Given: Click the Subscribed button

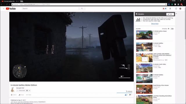Looking at the screenshot, I should pos(21,90).
